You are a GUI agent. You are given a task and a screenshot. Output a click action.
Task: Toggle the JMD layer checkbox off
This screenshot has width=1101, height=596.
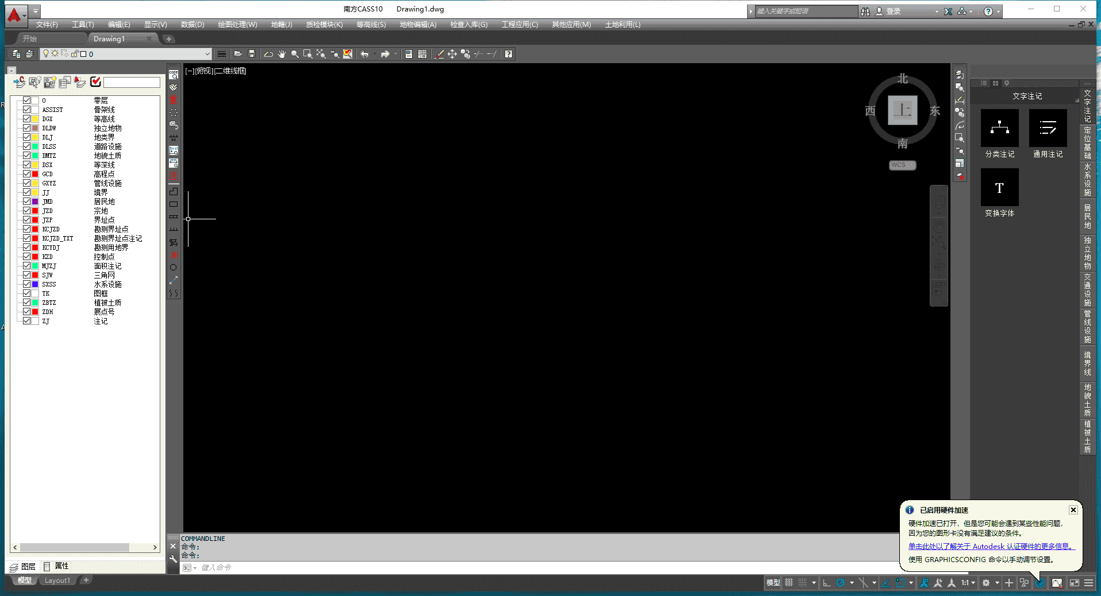tap(26, 202)
